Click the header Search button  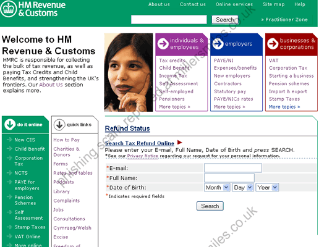click(225, 20)
